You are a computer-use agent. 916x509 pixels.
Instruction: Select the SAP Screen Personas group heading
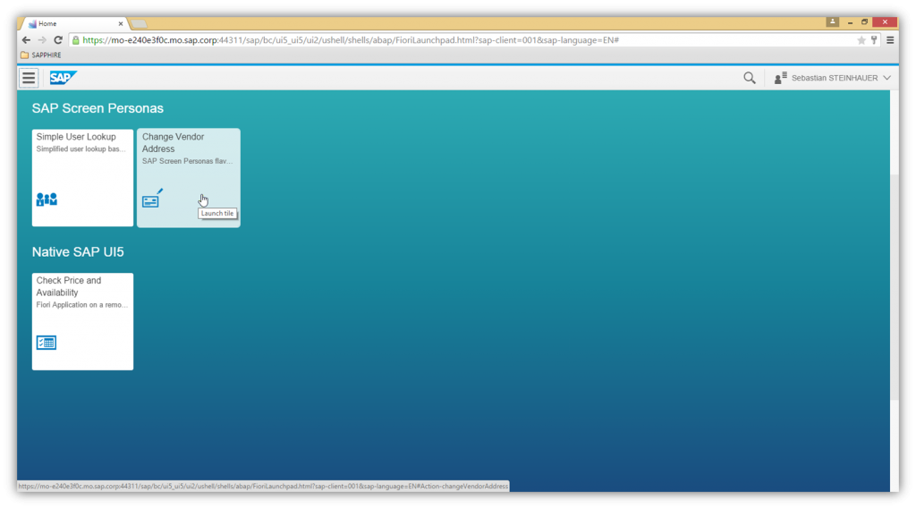tap(98, 108)
